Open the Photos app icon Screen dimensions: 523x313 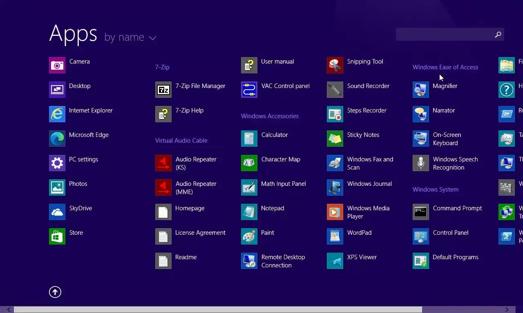click(57, 187)
